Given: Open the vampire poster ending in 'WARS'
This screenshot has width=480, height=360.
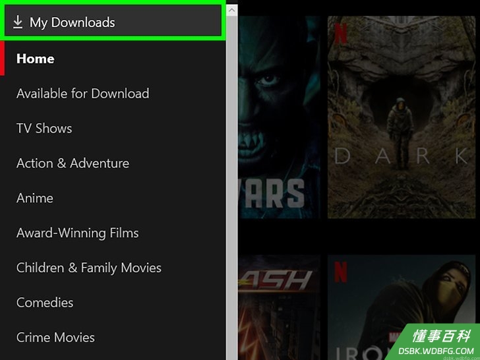Looking at the screenshot, I should [279, 117].
